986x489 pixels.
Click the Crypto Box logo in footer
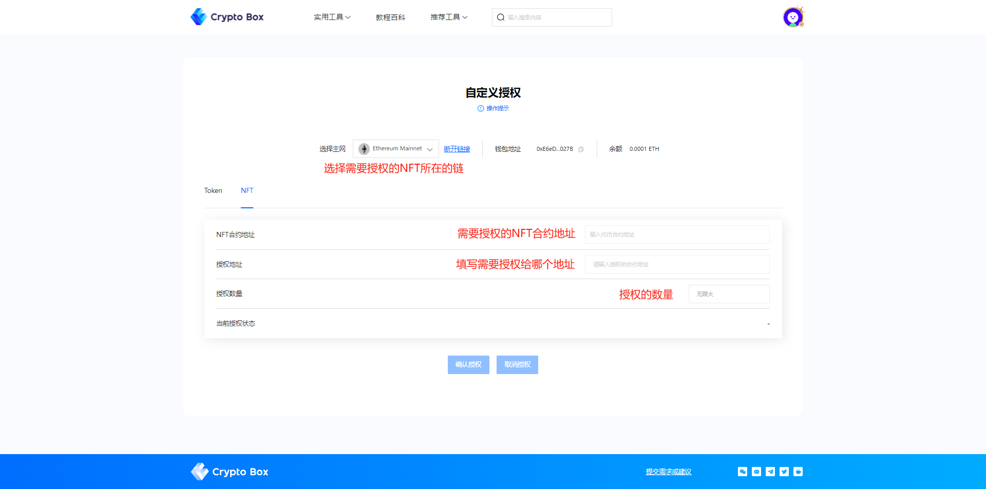coord(230,472)
